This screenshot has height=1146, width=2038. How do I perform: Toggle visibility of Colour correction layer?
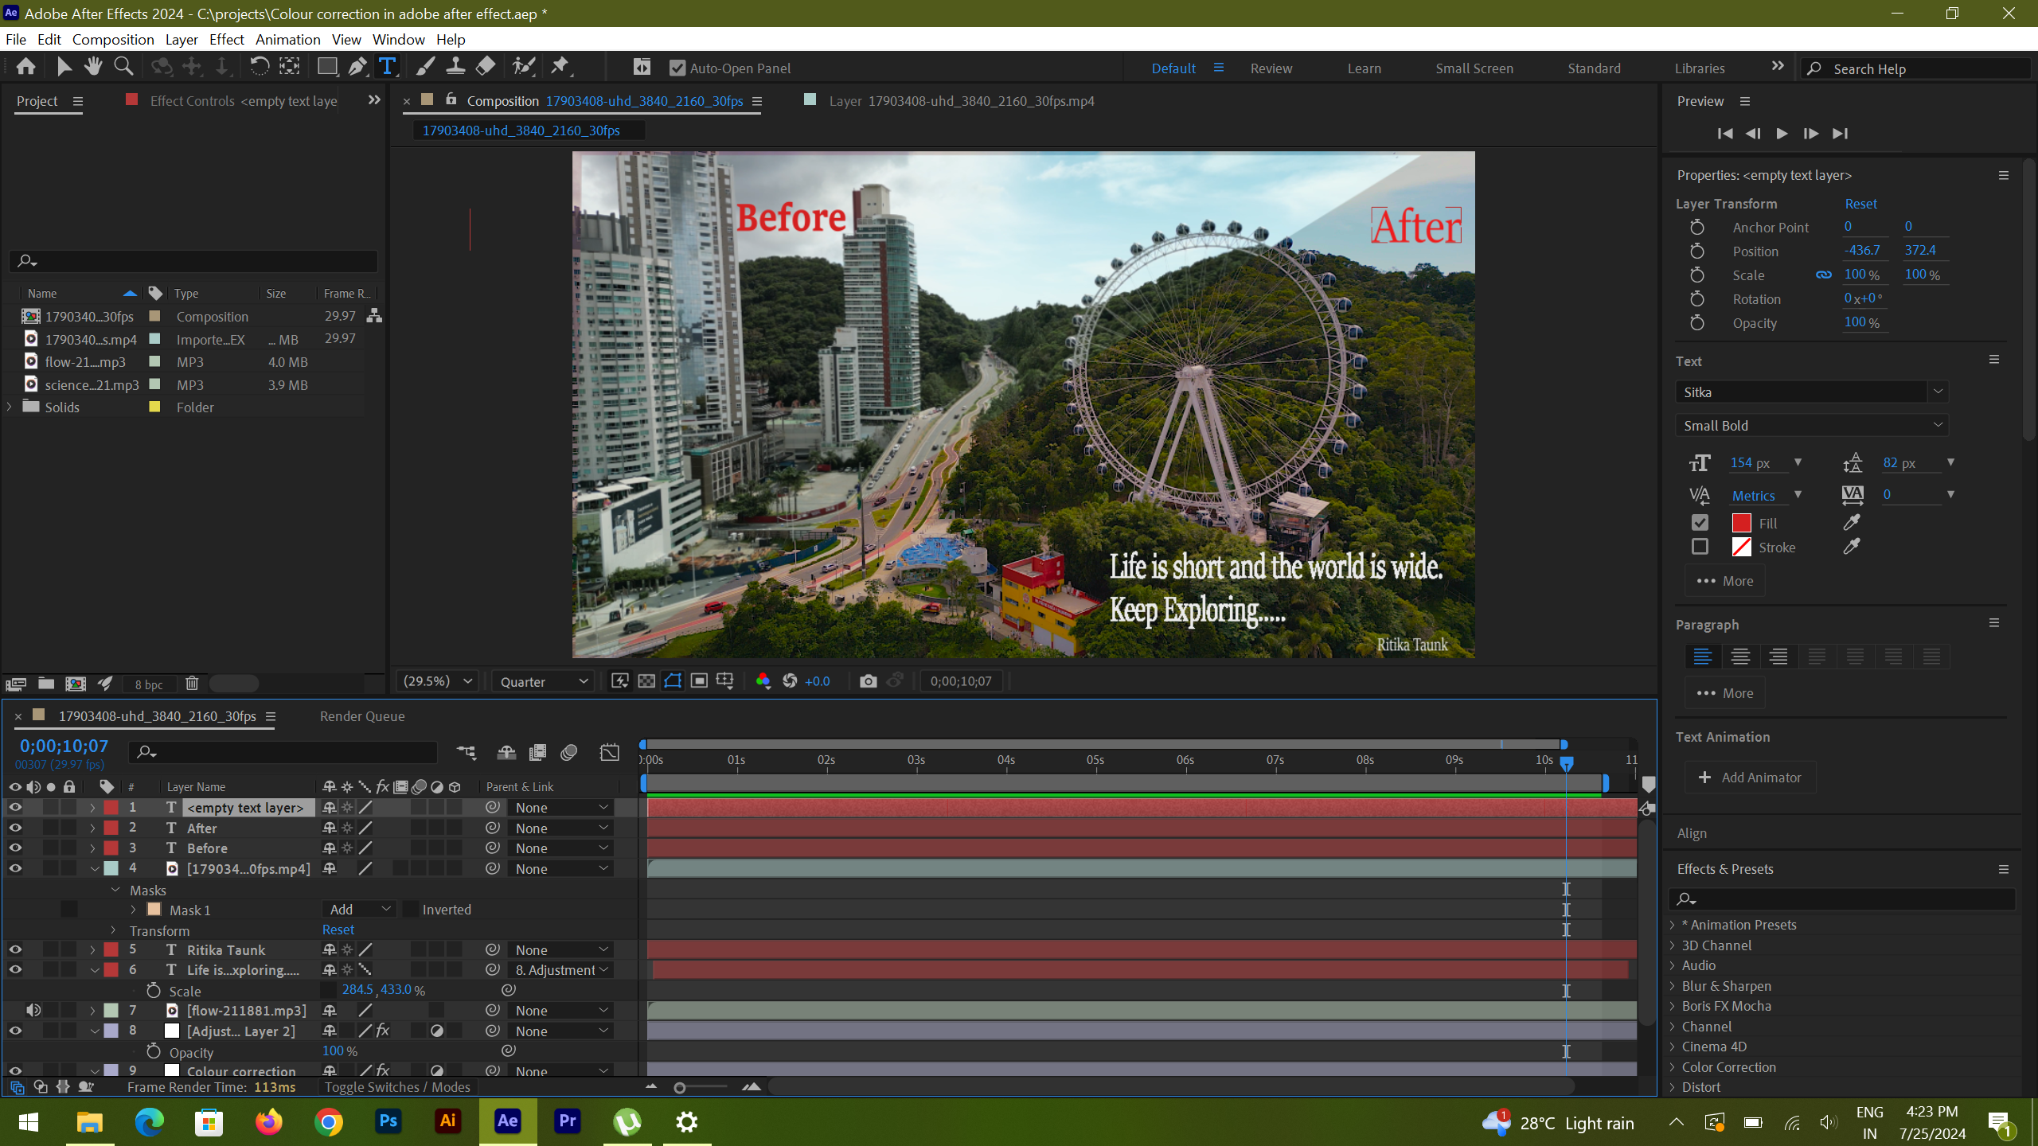pos(15,1070)
